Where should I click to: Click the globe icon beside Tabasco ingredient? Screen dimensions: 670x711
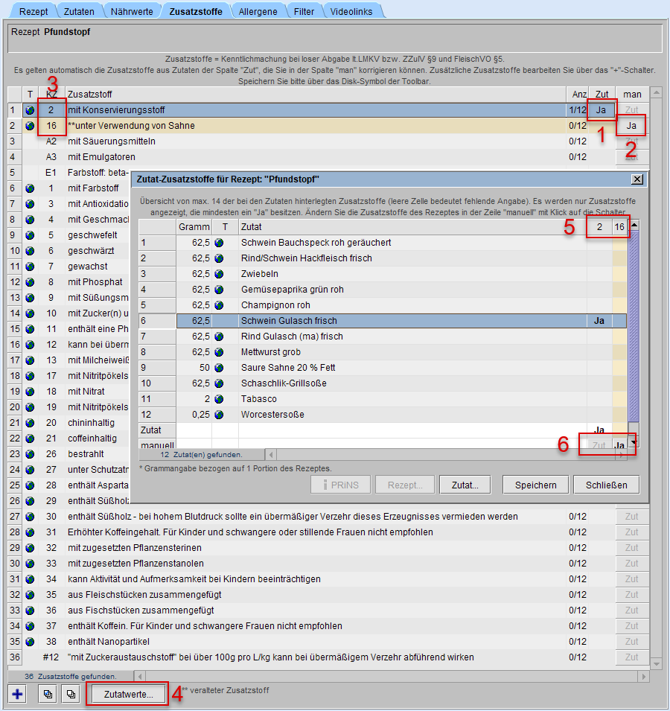click(219, 399)
